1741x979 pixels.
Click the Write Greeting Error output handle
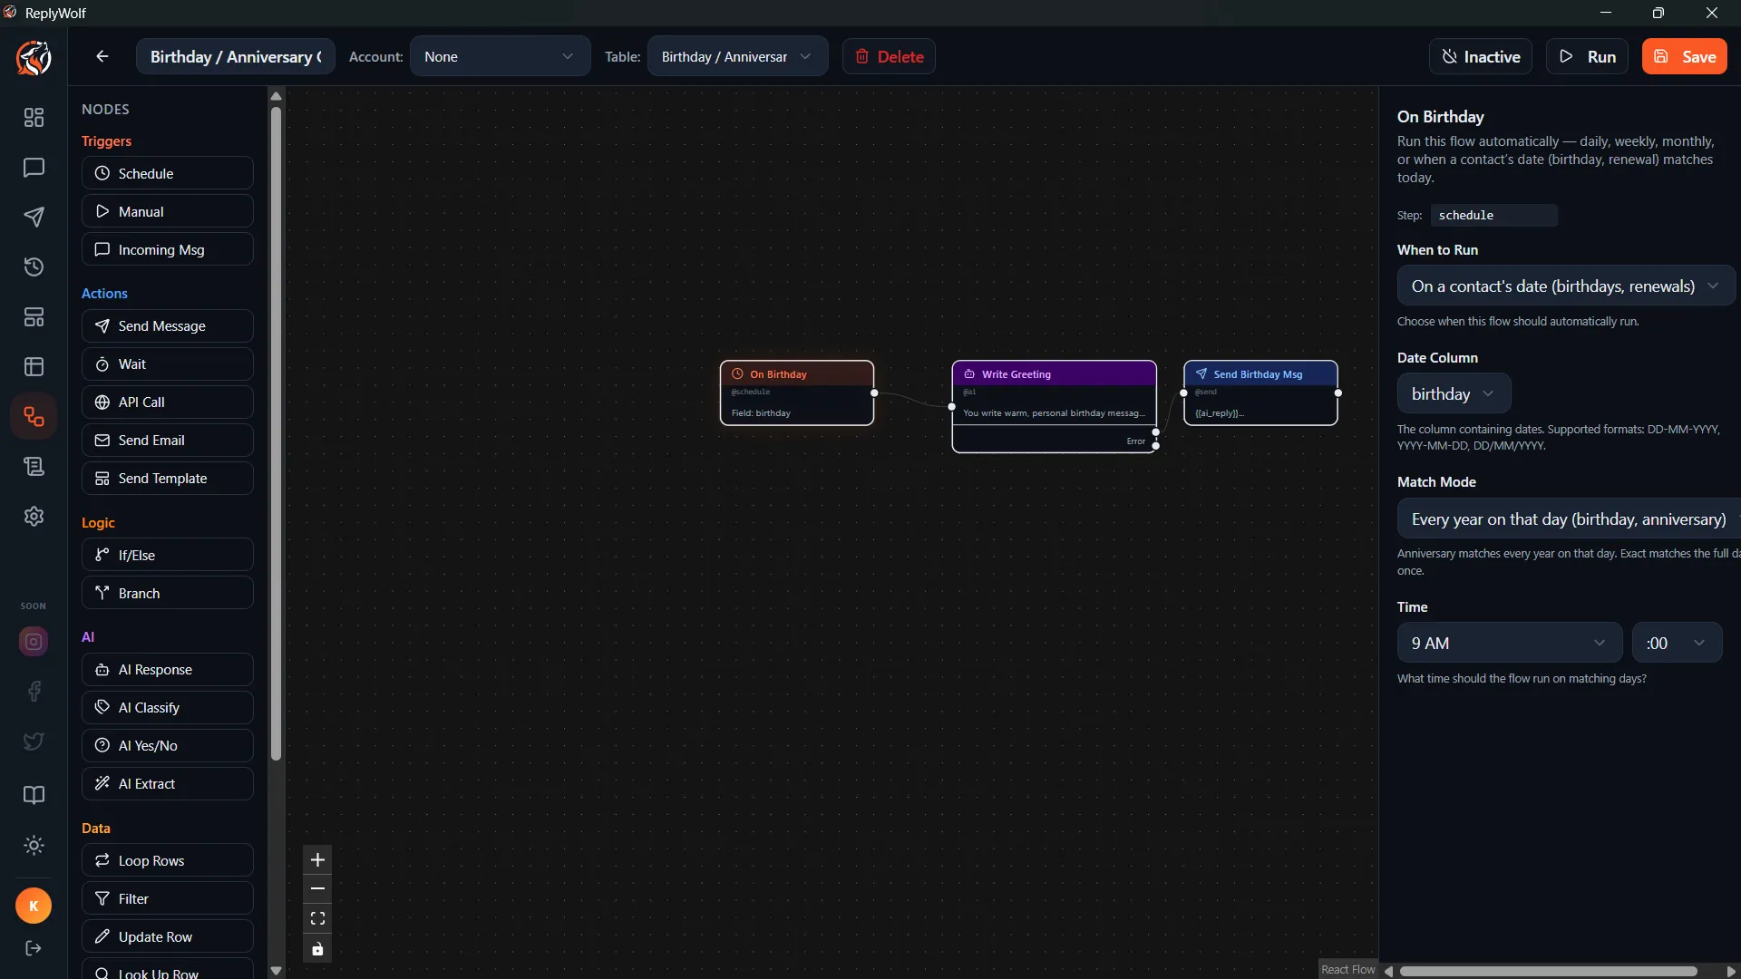pos(1156,446)
